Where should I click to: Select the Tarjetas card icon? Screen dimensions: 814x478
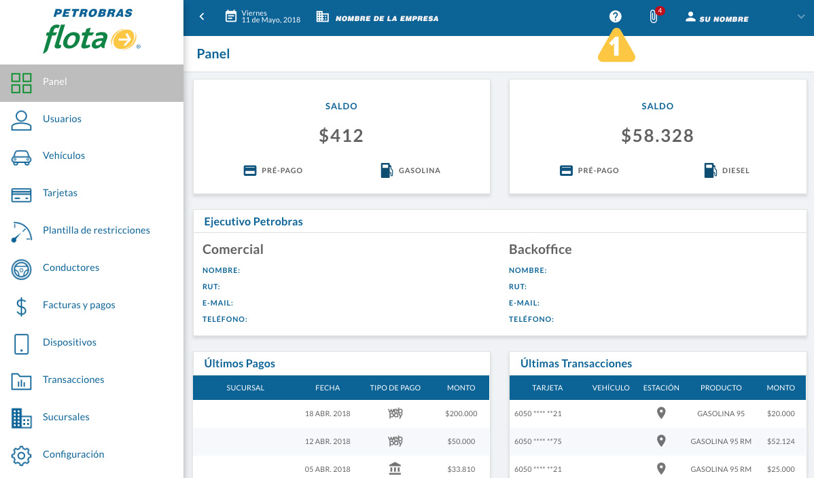coord(21,195)
